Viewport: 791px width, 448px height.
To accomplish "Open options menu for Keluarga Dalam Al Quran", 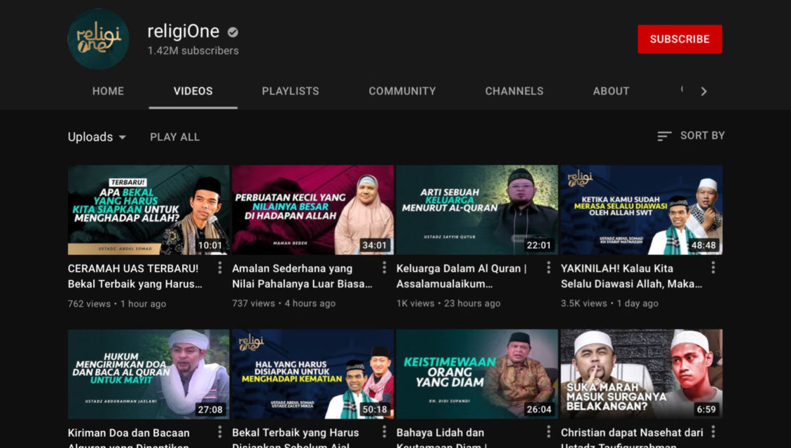I will coord(549,268).
